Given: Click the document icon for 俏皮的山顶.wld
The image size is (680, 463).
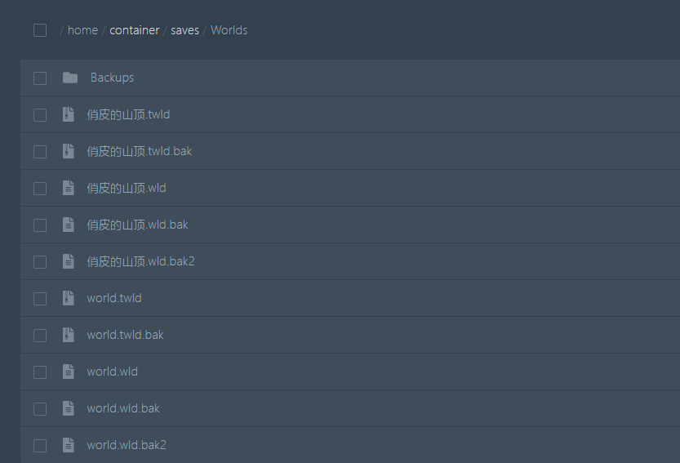Looking at the screenshot, I should point(69,188).
